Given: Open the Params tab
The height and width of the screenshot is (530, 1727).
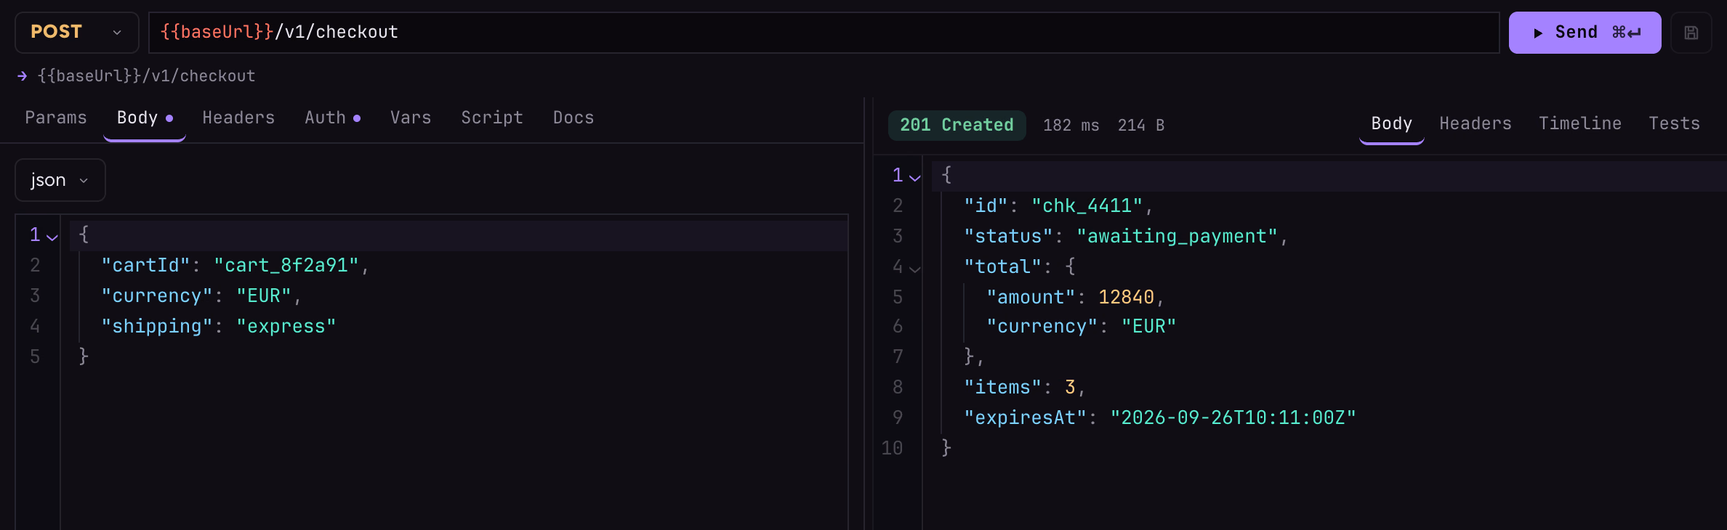Looking at the screenshot, I should pos(56,118).
